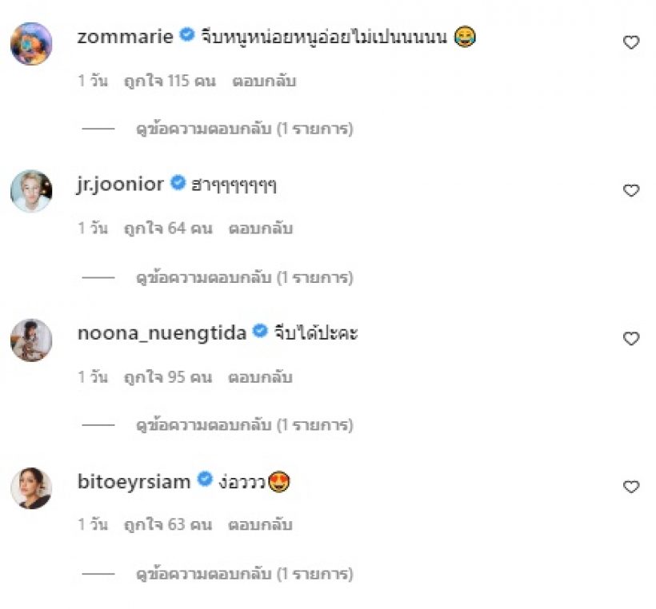View noona_nuengtida's avatar
This screenshot has width=656, height=609.
(31, 340)
